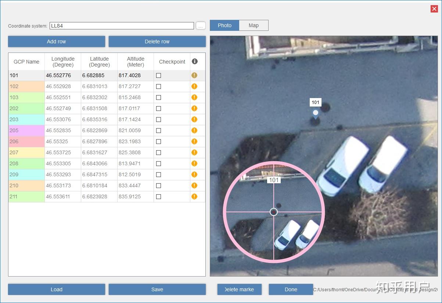Screen dimensions: 442x303
Task: Click the Coordinate system text field
Action: 121,26
